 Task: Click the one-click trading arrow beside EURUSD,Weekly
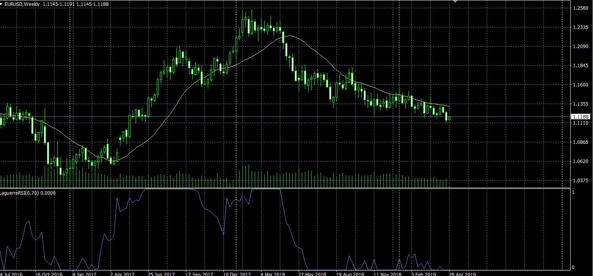(2, 4)
